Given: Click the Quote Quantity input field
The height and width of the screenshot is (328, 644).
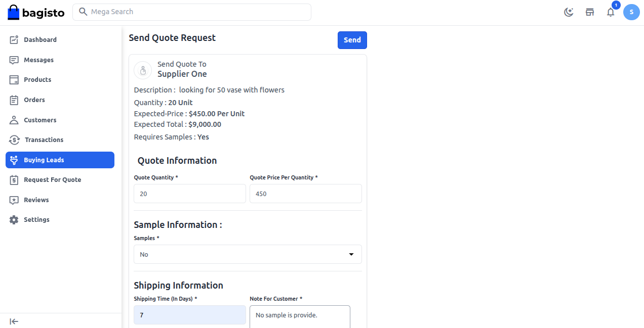Looking at the screenshot, I should pos(189,194).
